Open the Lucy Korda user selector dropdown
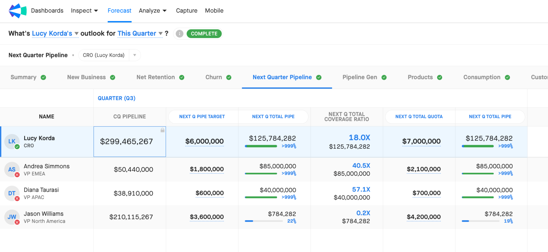This screenshot has height=252, width=548. [55, 33]
